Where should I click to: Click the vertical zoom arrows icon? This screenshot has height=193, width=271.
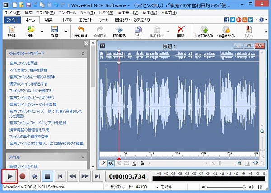[262, 163]
